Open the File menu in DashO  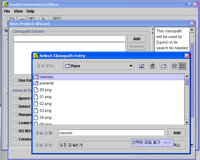(x=7, y=11)
